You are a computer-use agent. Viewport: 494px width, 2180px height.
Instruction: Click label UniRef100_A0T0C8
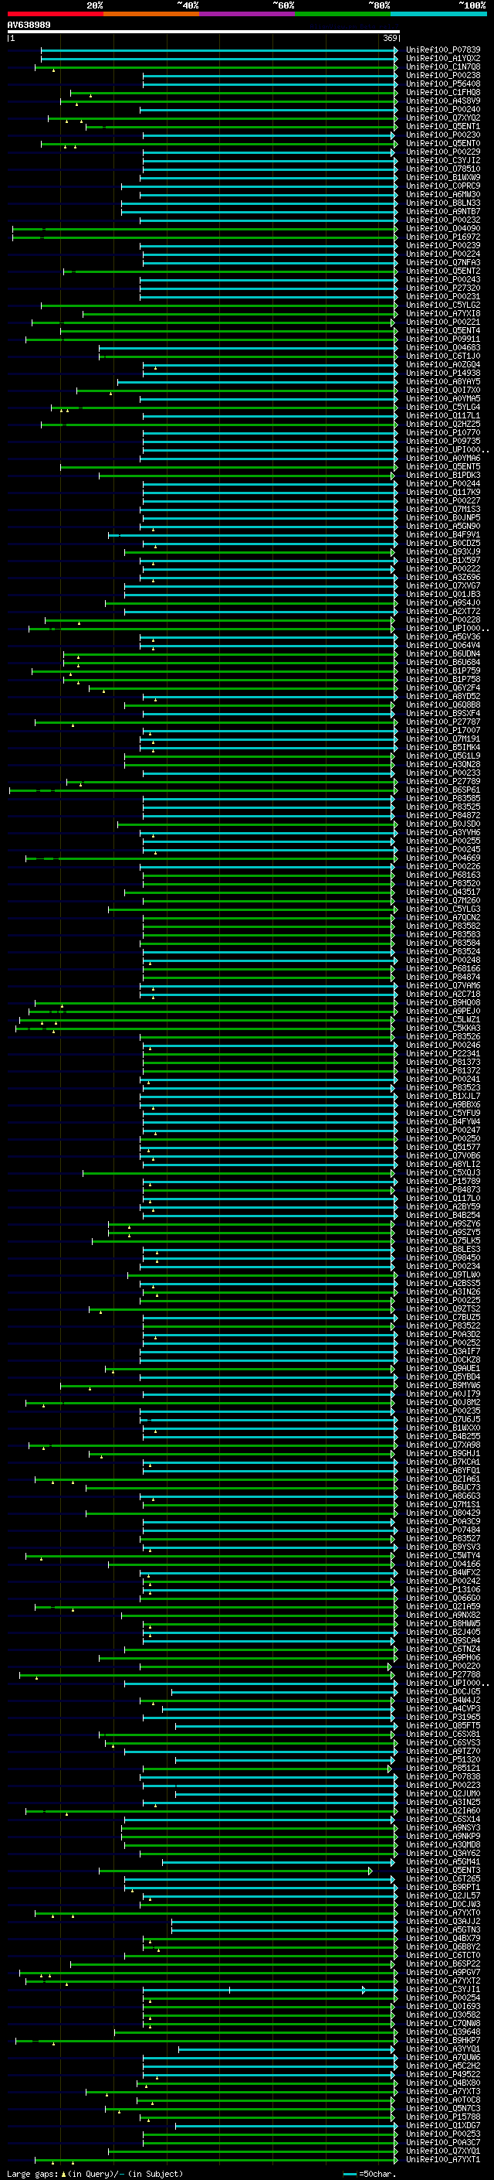pos(443,2100)
